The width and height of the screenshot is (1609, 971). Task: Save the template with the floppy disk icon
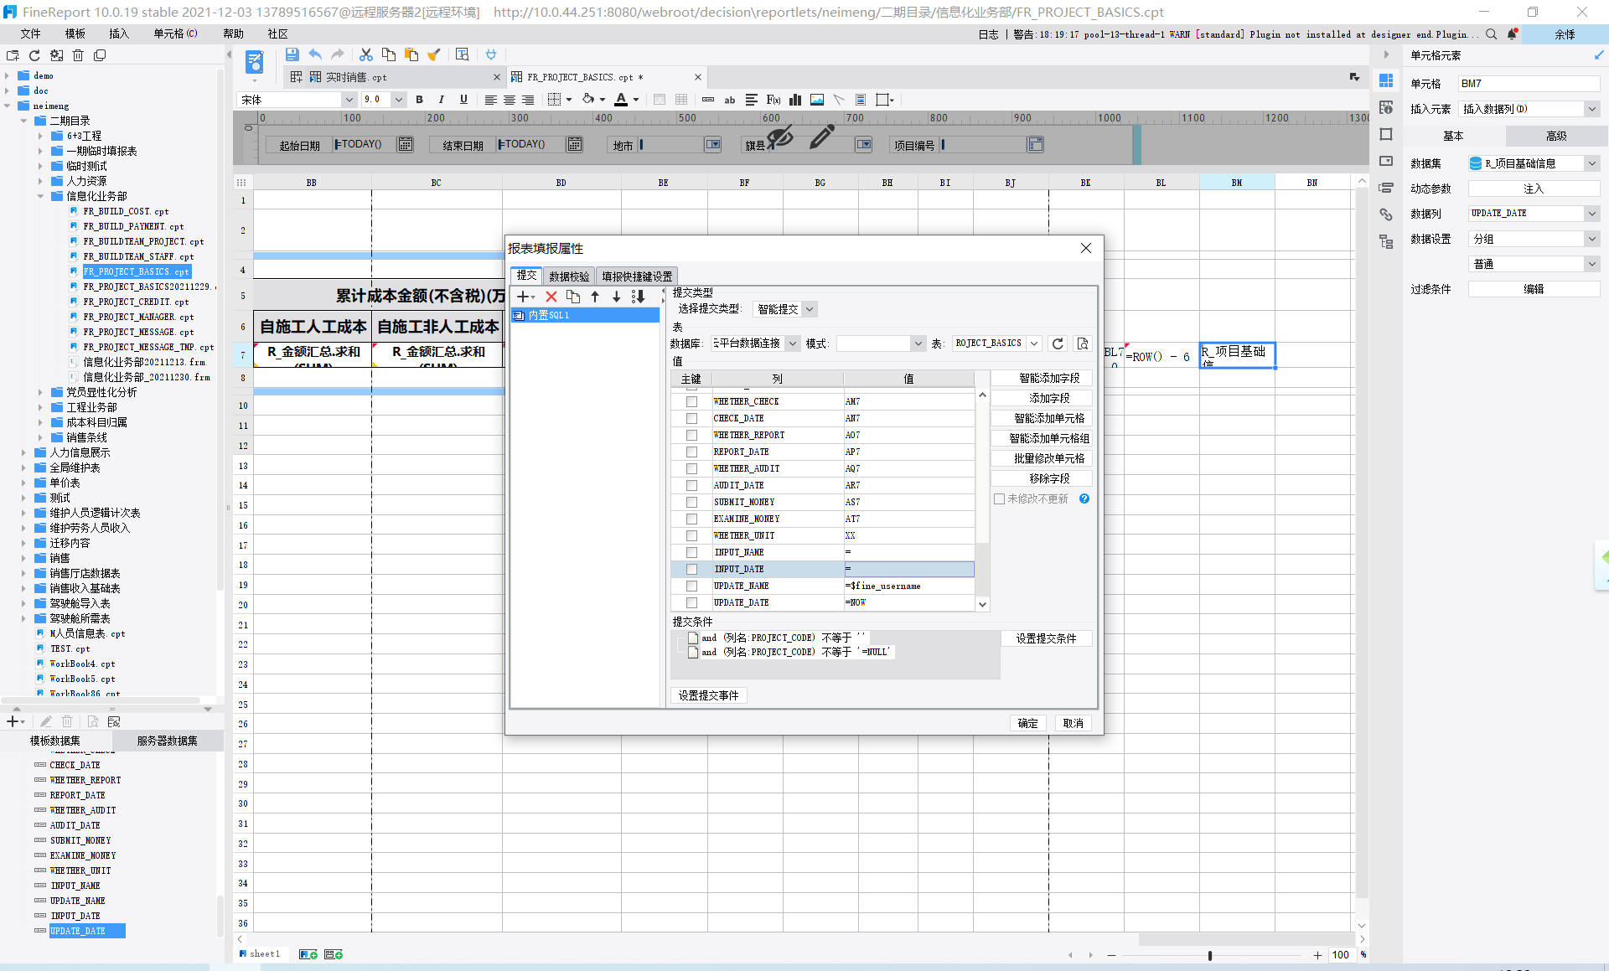[292, 54]
